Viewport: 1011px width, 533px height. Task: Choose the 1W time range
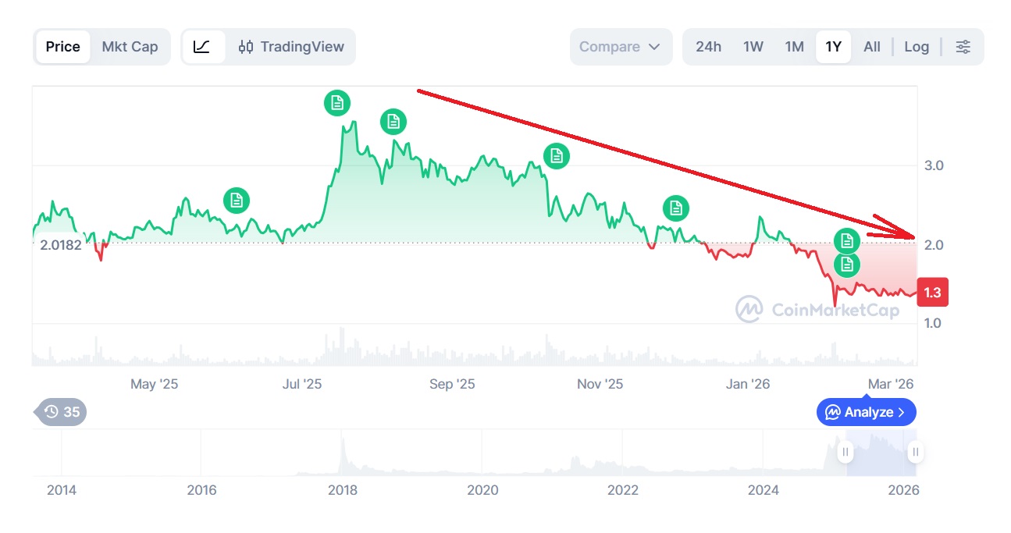pos(753,47)
